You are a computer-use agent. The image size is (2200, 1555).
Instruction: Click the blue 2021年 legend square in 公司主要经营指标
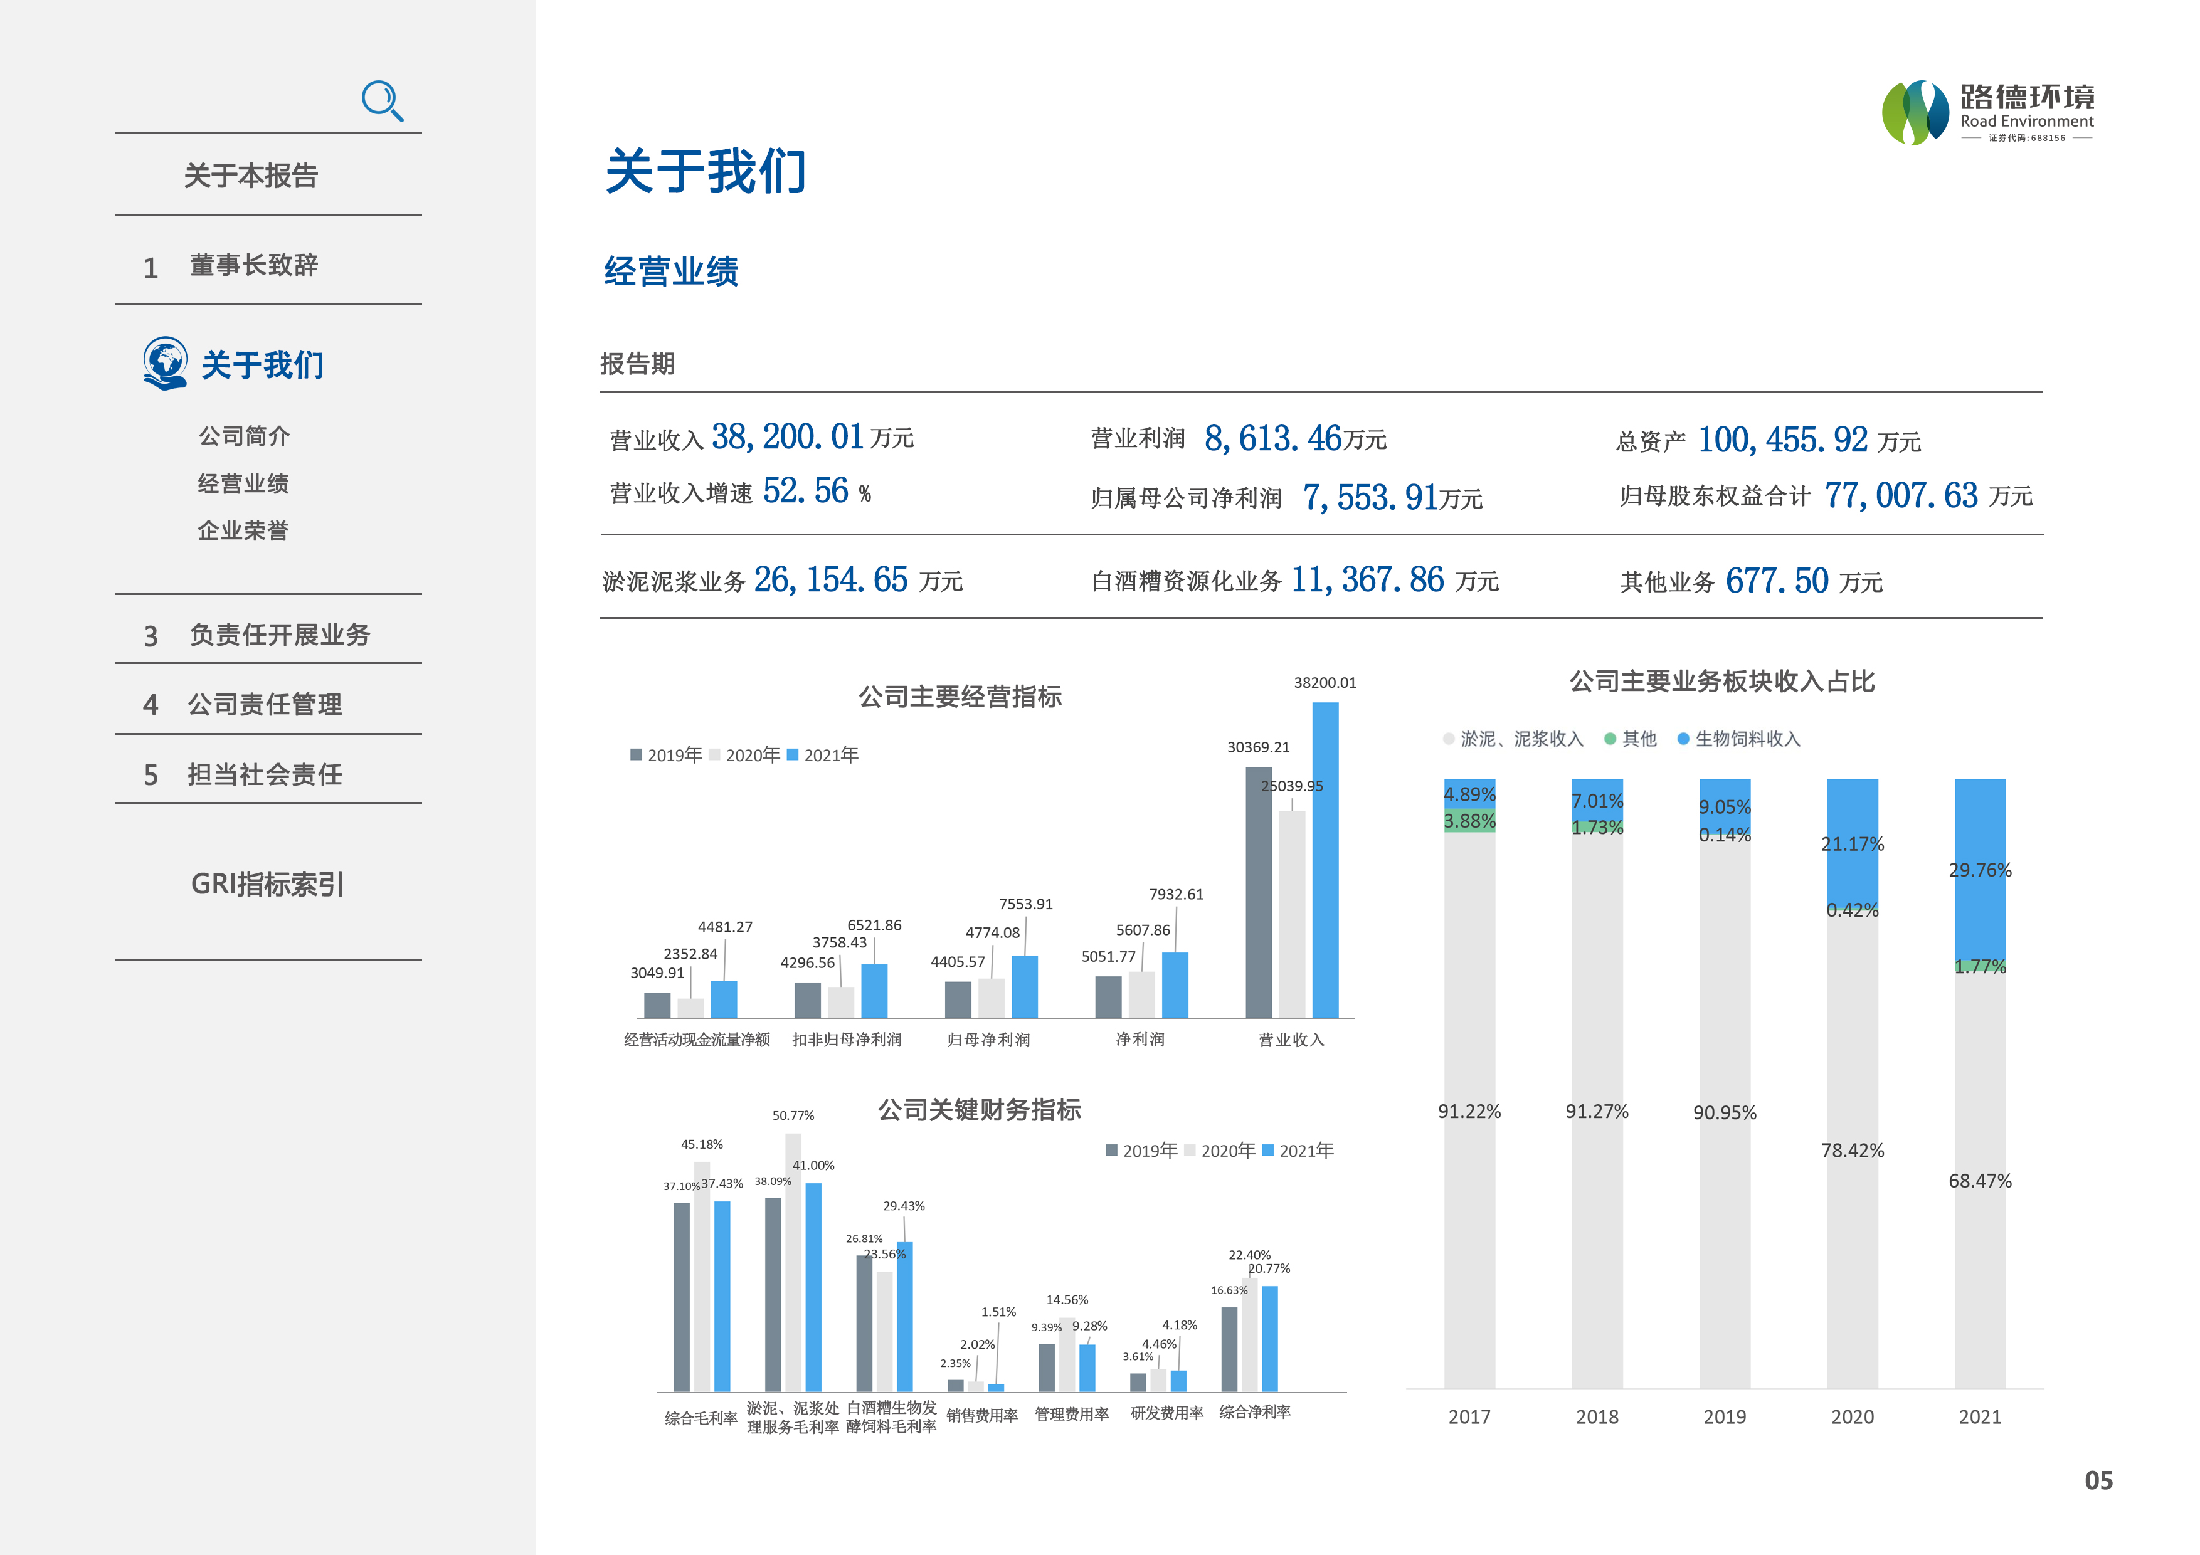pos(793,755)
